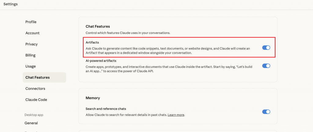Turn off the AI-powered artifacts switch
The width and height of the screenshot is (313, 132).
coord(266,66)
